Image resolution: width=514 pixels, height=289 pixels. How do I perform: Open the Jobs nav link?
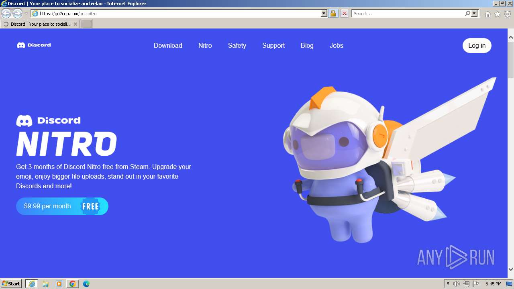[x=337, y=45]
